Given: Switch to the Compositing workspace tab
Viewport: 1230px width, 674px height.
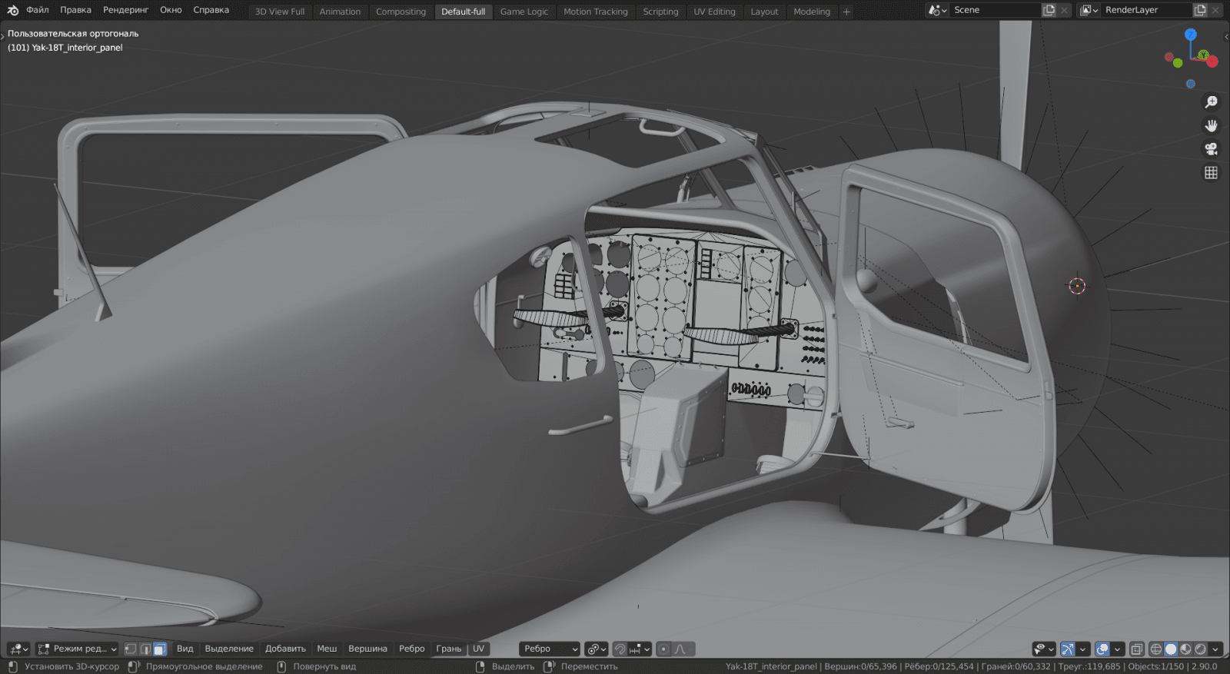Looking at the screenshot, I should [x=401, y=12].
